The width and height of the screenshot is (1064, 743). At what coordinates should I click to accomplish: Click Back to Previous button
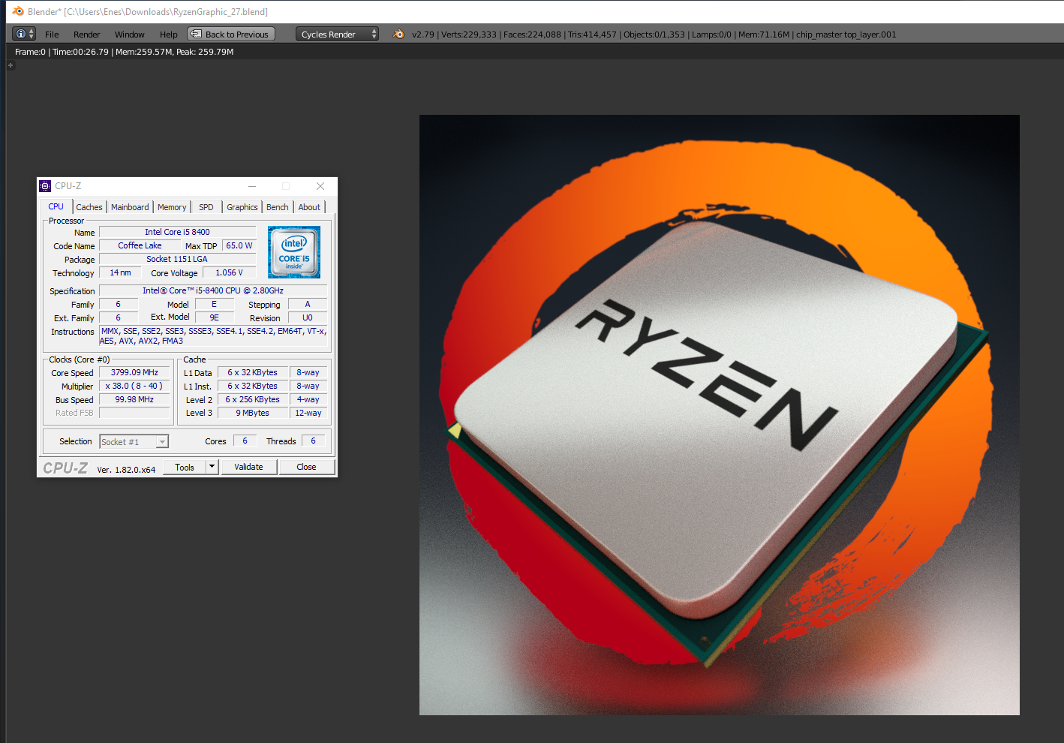[x=231, y=34]
